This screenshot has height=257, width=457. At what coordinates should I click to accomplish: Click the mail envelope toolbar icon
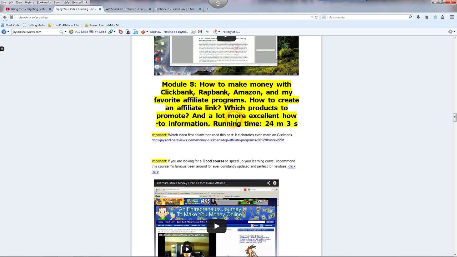[x=200, y=32]
